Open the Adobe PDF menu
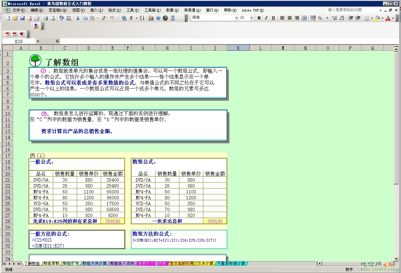Image resolution: width=401 pixels, height=273 pixels. click(x=253, y=10)
